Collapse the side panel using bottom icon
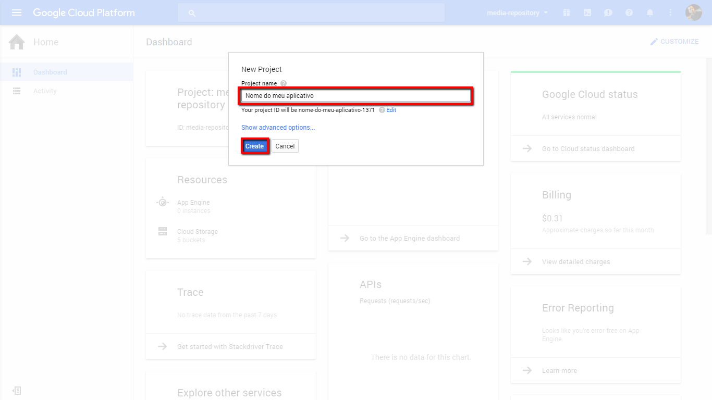Screen dimensions: 712x400 coord(17,391)
